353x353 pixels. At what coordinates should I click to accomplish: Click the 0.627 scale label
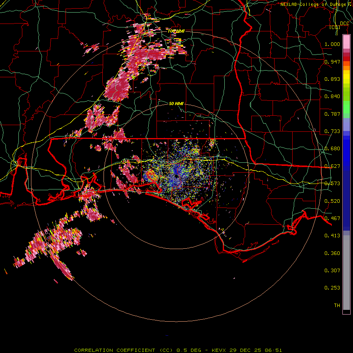coord(332,166)
